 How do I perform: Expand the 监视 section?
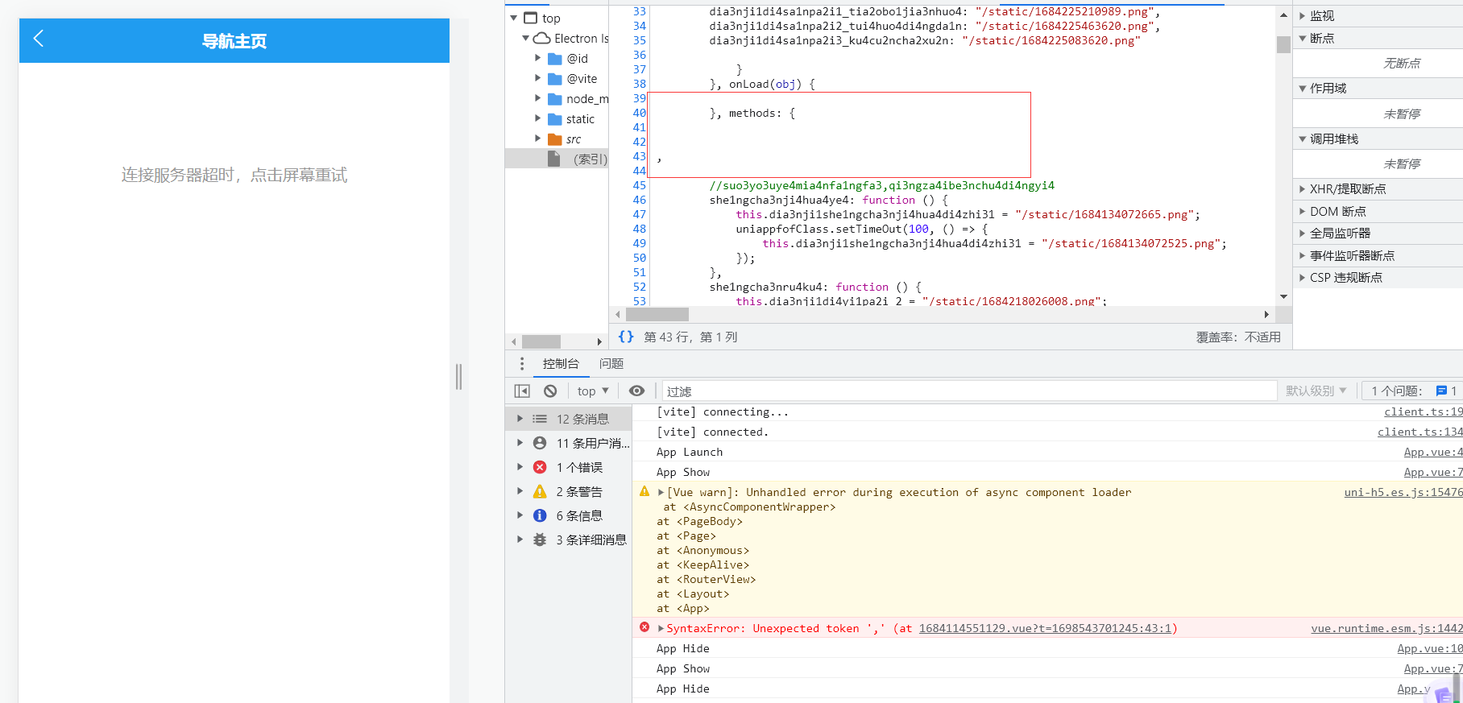[1303, 15]
